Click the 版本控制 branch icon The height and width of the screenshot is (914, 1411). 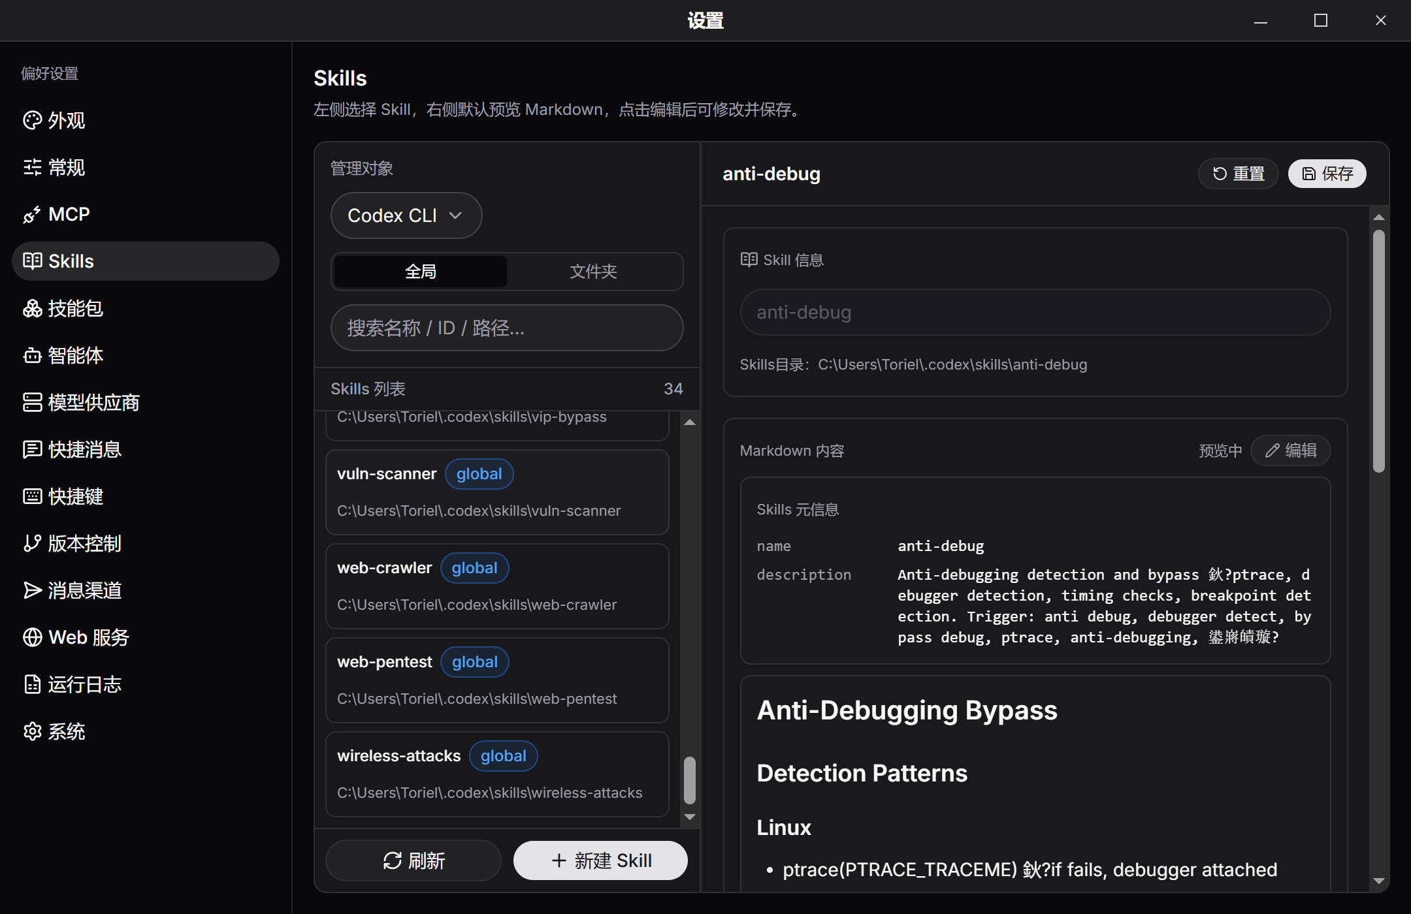32,543
